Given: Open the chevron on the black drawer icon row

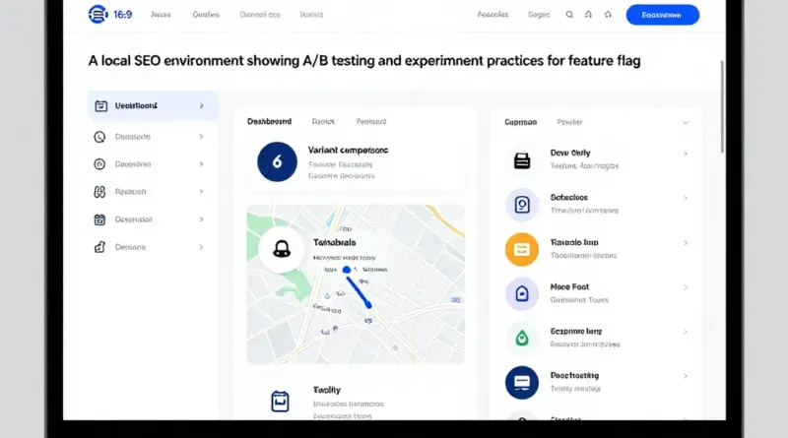Looking at the screenshot, I should (x=686, y=154).
